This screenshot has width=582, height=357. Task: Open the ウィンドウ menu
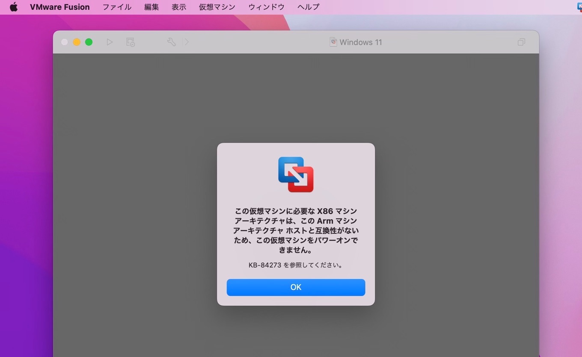[266, 7]
